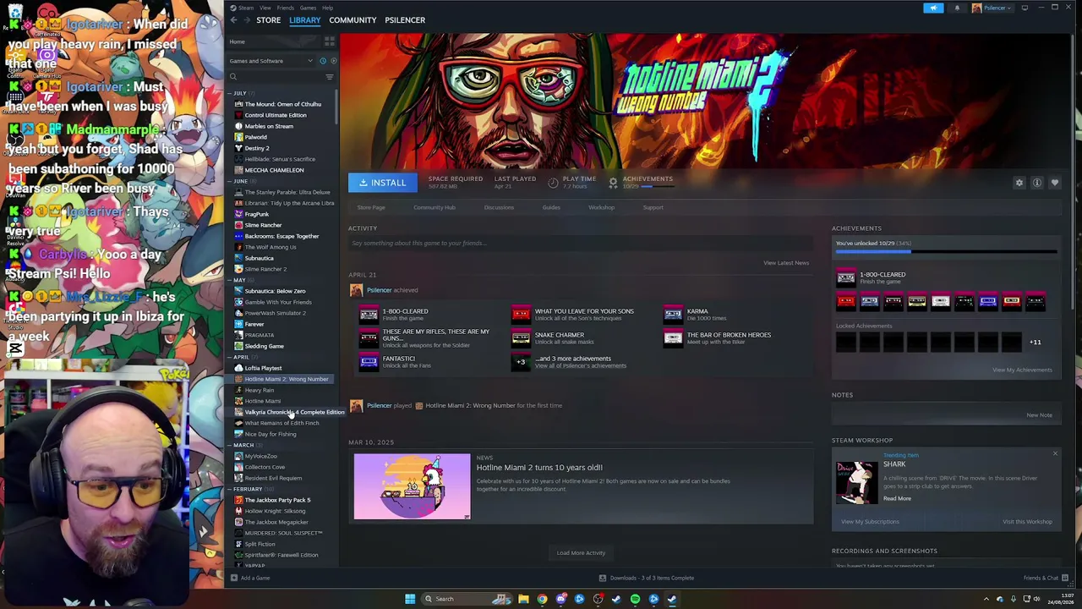Open the +11 locked achievements counter
The image size is (1082, 609).
pos(1035,342)
